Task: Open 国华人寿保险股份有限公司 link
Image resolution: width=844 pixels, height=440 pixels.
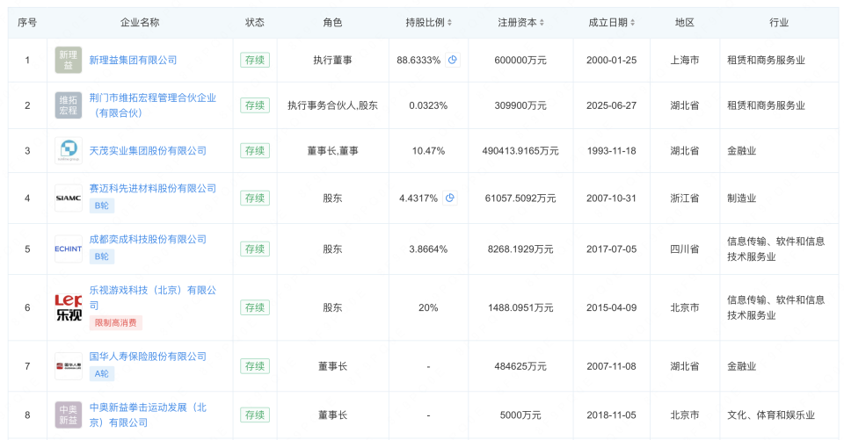Action: [148, 357]
